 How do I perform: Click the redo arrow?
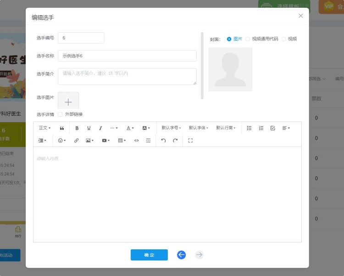tap(175, 141)
